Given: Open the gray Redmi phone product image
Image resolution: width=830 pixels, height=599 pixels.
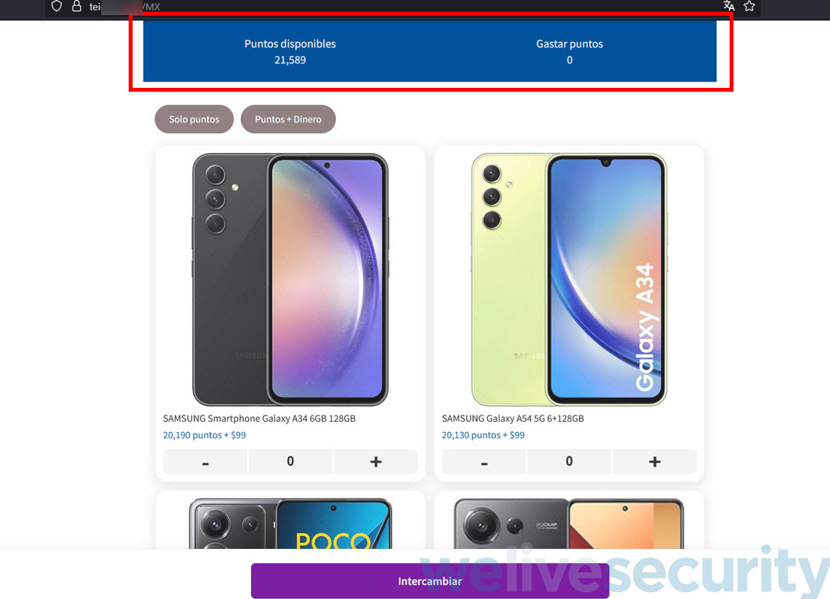Looking at the screenshot, I should pyautogui.click(x=569, y=523).
